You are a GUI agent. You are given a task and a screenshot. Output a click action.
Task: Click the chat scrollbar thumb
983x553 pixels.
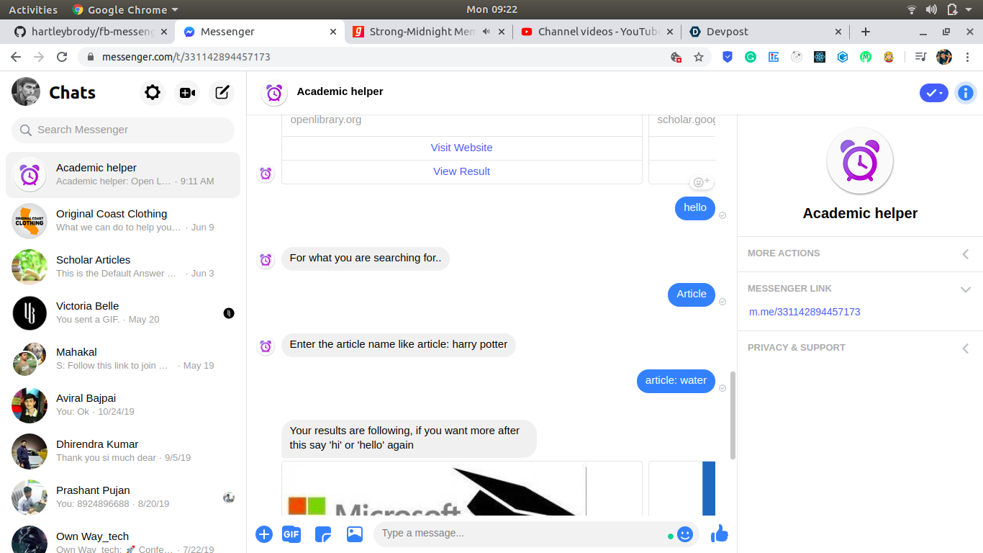[733, 415]
